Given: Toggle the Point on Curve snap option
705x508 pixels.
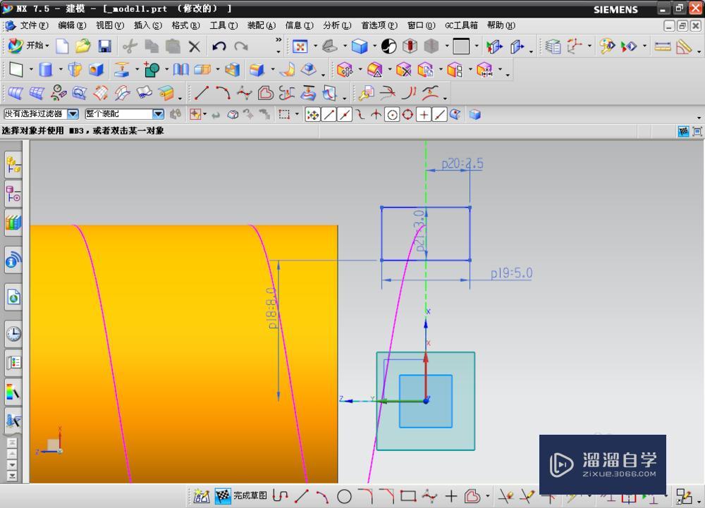Looking at the screenshot, I should 439,115.
